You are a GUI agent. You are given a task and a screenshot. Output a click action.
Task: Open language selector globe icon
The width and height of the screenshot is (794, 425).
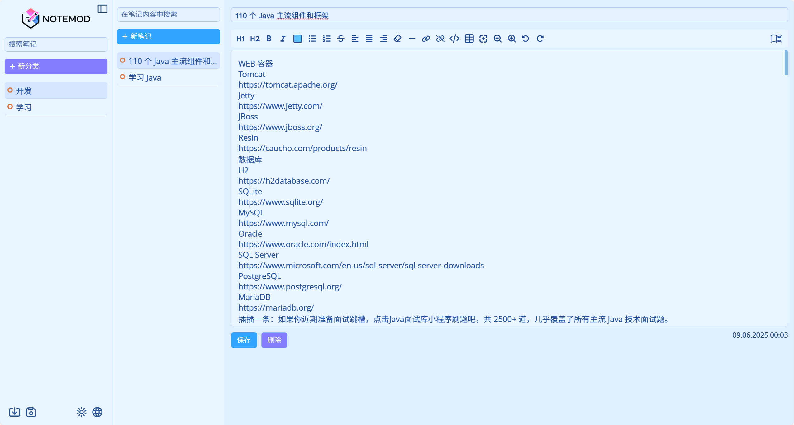(97, 412)
